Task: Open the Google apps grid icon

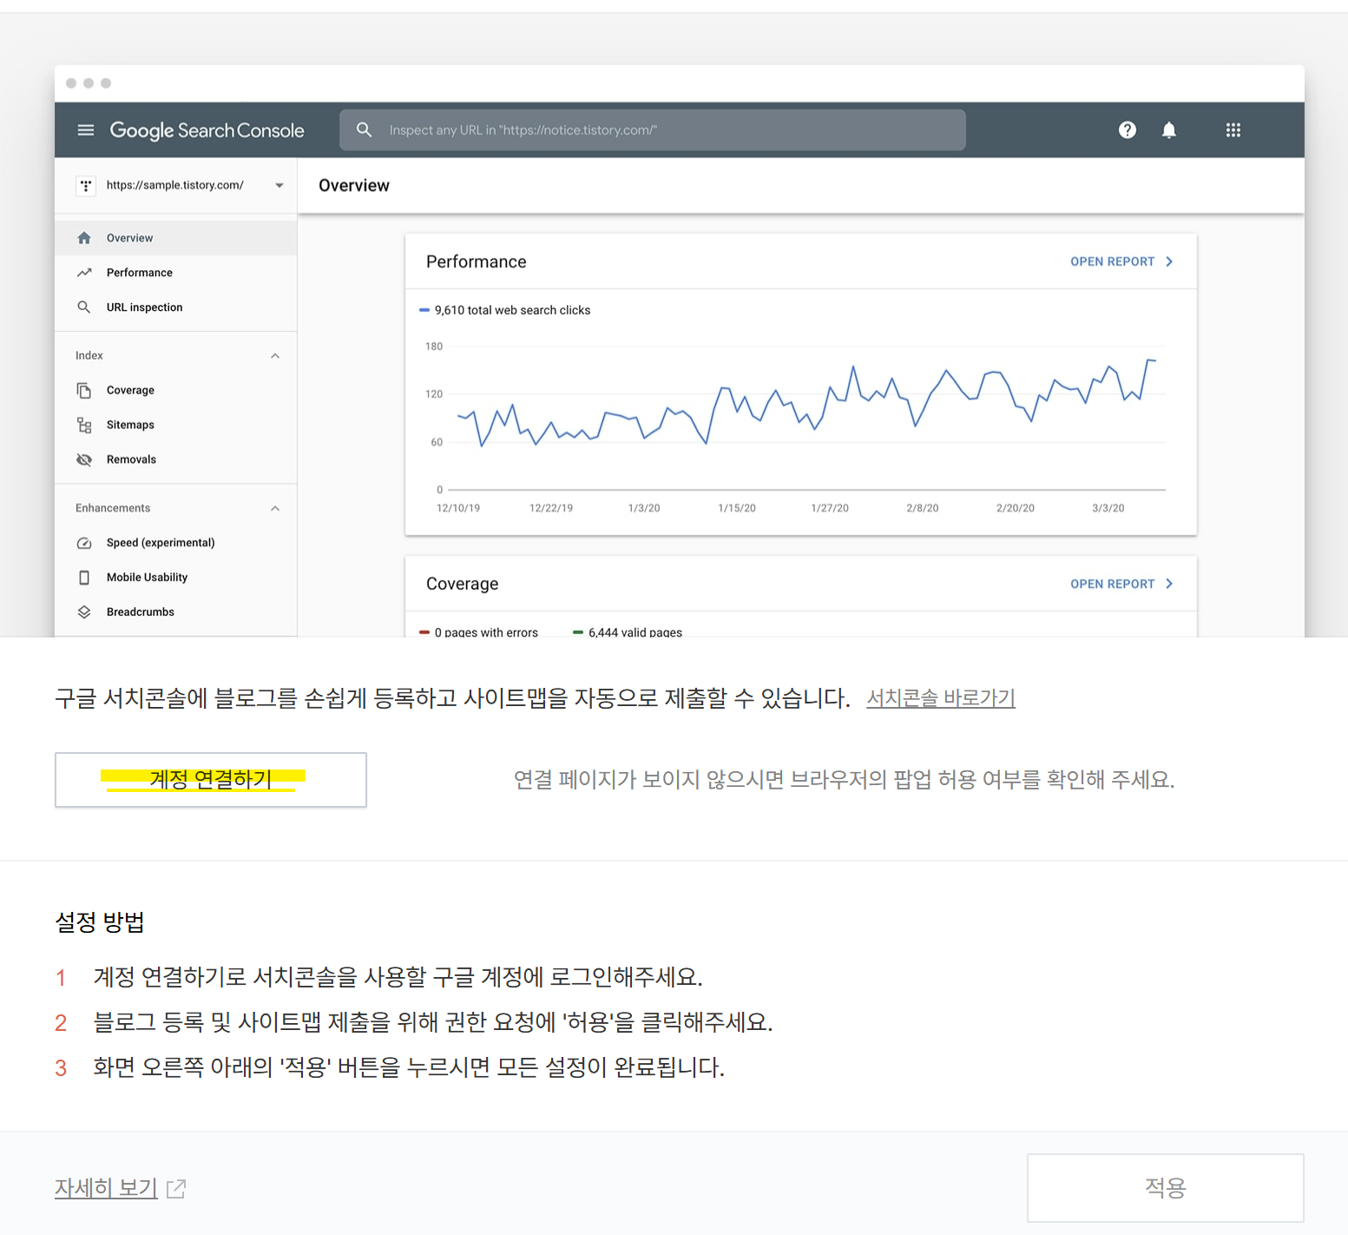Action: tap(1233, 130)
